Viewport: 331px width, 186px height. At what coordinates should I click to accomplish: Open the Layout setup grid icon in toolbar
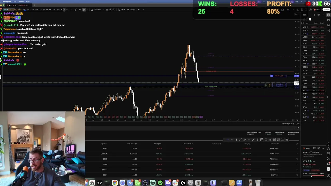tap(107, 10)
